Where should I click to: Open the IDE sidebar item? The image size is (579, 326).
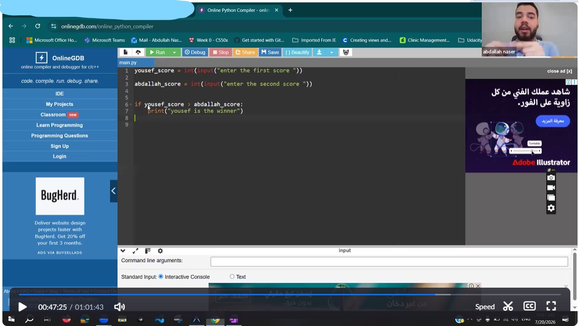(59, 93)
